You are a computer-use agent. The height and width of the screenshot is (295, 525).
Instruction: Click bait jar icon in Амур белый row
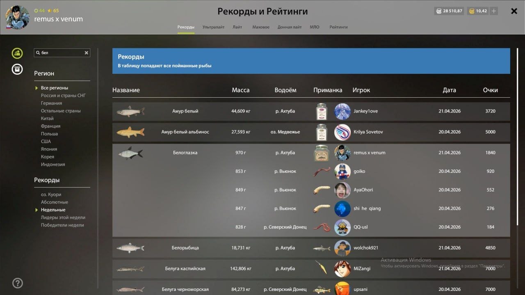tap(322, 111)
